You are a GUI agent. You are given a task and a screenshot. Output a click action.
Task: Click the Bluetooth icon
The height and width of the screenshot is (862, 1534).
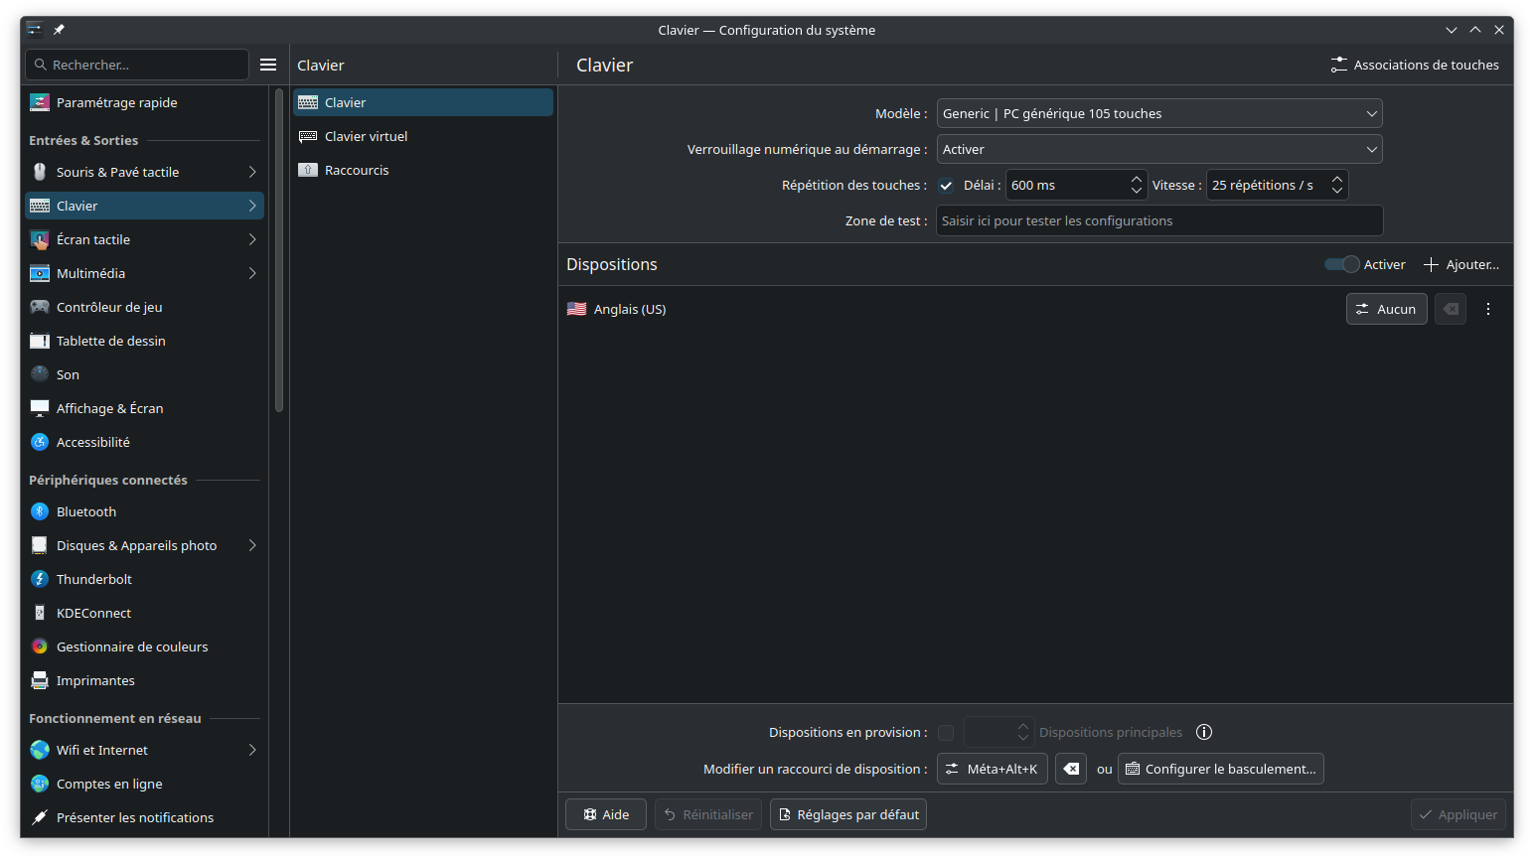click(x=40, y=511)
